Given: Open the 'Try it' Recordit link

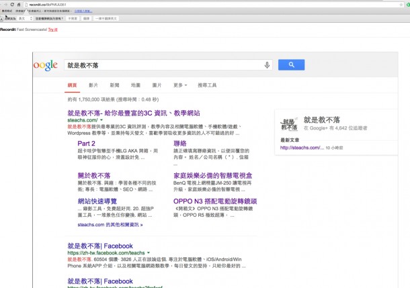Looking at the screenshot, I should pos(52,30).
